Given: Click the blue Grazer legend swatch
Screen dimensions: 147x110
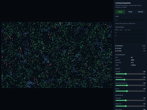Looking at the screenshot, I should (116, 48).
